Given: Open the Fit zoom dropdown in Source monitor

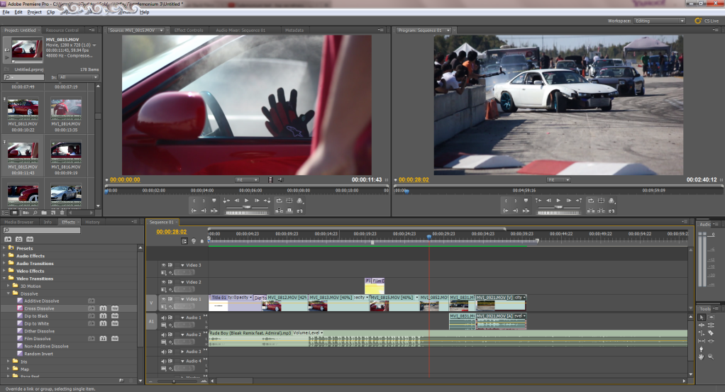Looking at the screenshot, I should coord(247,180).
